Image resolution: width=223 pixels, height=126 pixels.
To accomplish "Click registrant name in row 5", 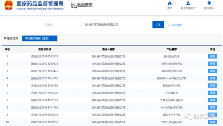I will click(108, 85).
